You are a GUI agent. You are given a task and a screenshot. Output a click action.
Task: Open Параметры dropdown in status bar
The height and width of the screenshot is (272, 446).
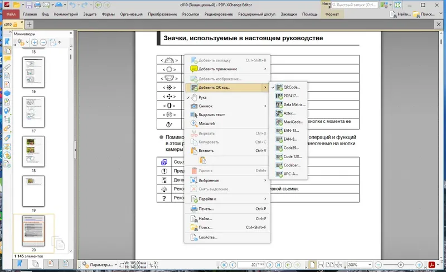click(x=99, y=265)
